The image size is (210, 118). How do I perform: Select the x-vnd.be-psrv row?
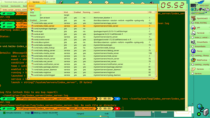[91, 37]
